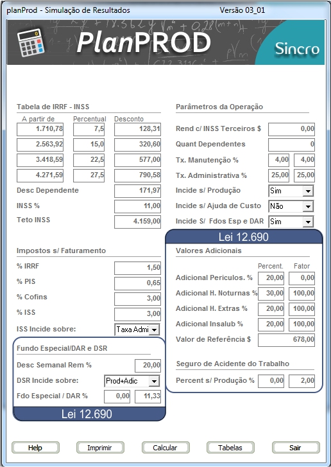Edit Adicional Periculos. fator field
Screen dimensions: 331x467
point(302,279)
